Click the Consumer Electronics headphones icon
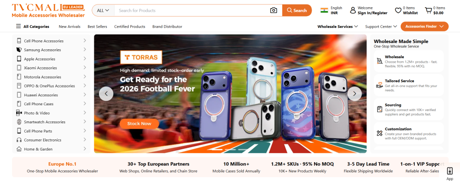 pyautogui.click(x=19, y=140)
